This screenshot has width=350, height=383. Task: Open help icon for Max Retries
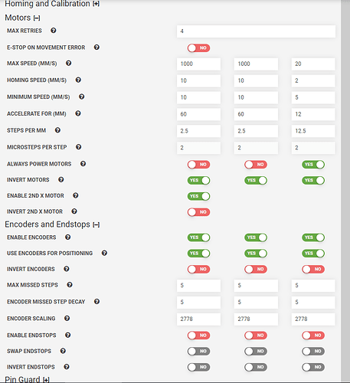pyautogui.click(x=53, y=31)
